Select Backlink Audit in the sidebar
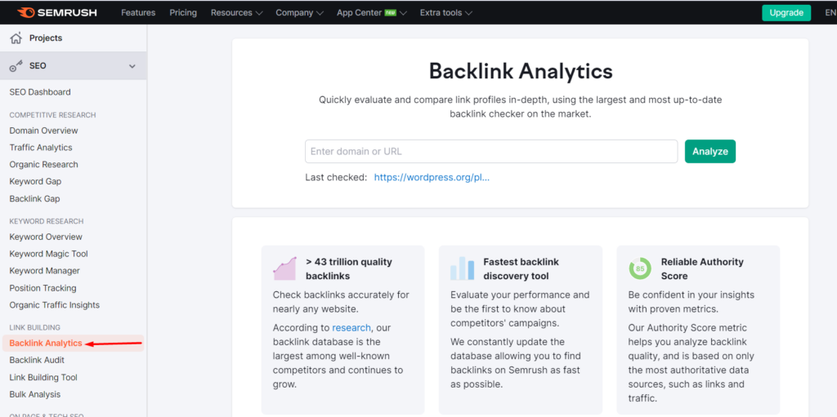 (37, 360)
